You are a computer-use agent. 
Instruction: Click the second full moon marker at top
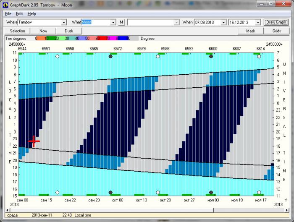tap(158, 56)
